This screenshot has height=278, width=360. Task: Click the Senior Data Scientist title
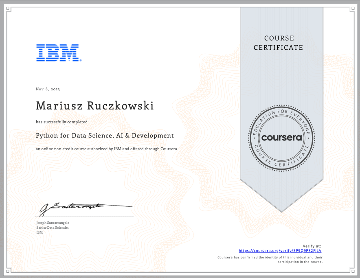coord(53,228)
